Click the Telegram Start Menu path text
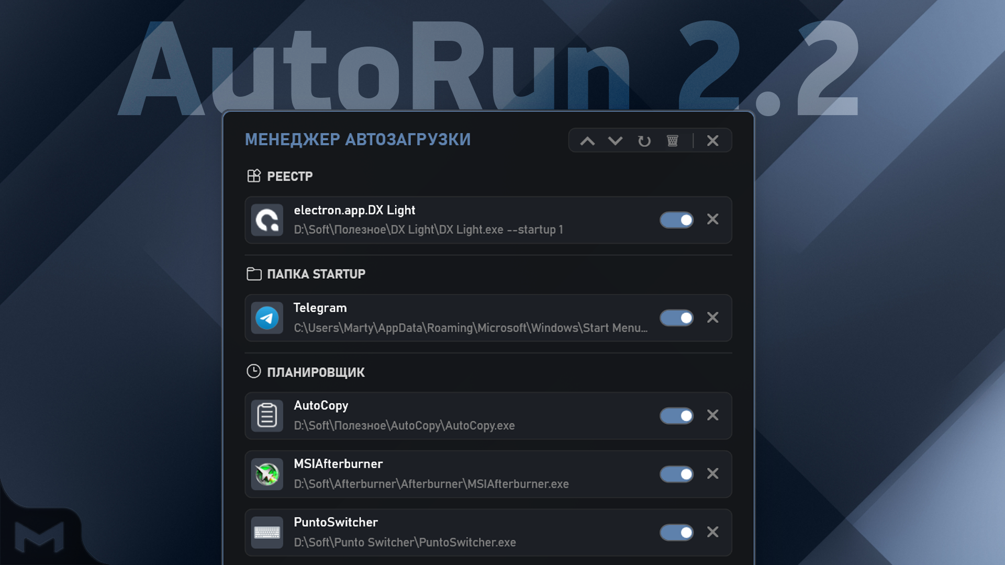The image size is (1005, 565). pyautogui.click(x=471, y=328)
